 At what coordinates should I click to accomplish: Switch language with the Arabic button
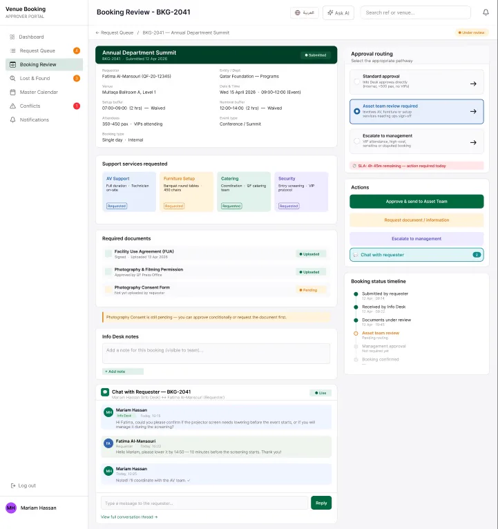[305, 13]
